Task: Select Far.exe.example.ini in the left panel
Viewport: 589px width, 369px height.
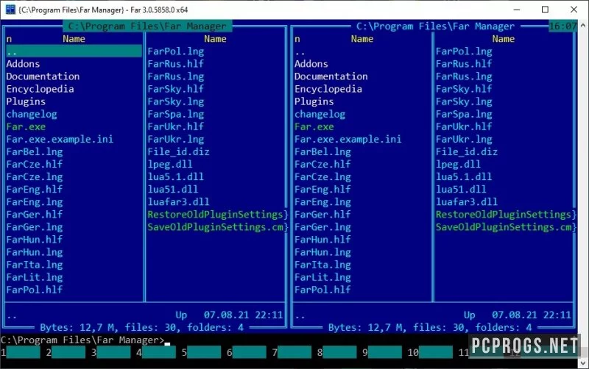Action: [x=60, y=139]
